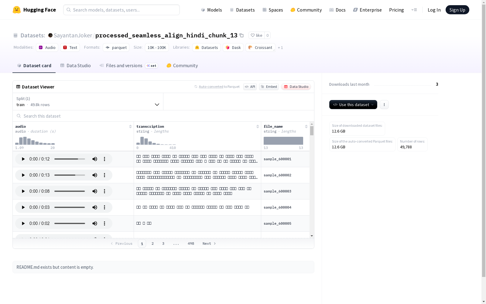The width and height of the screenshot is (486, 304).
Task: Seek the audio progress bar for sample_600003
Action: click(x=70, y=191)
